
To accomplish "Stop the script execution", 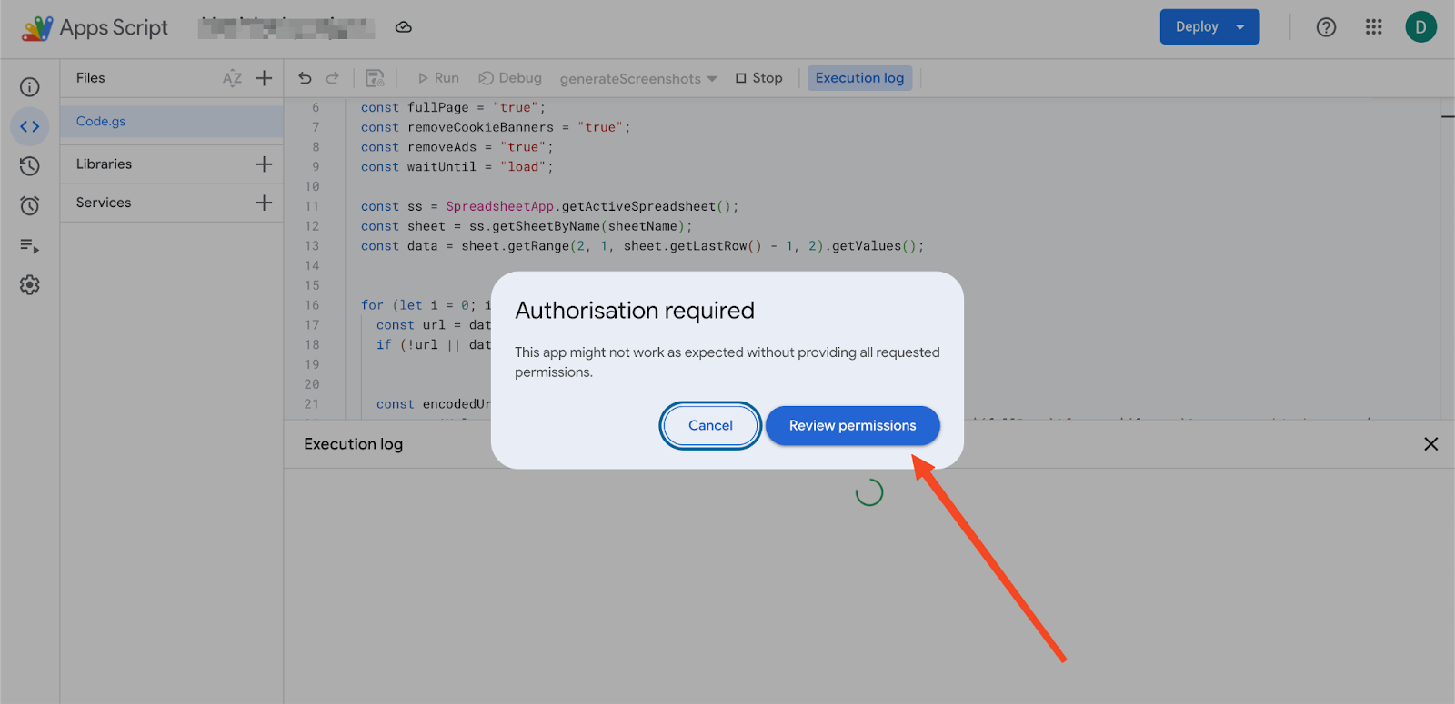I will pos(759,78).
